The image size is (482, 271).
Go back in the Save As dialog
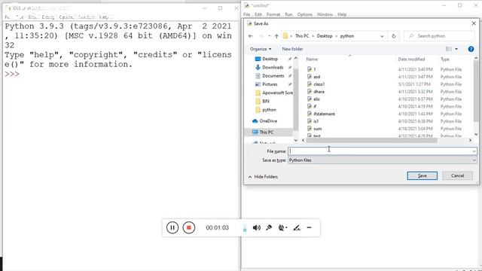[x=251, y=36]
